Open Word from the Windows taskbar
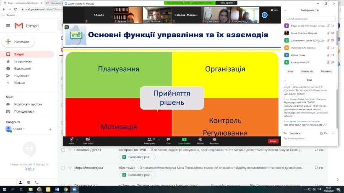The width and height of the screenshot is (344, 193). click(x=57, y=190)
